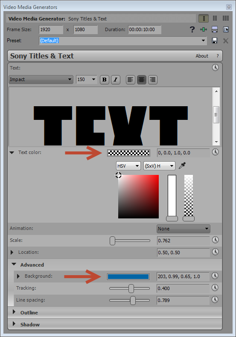
Task: Click the About link
Action: 202,56
